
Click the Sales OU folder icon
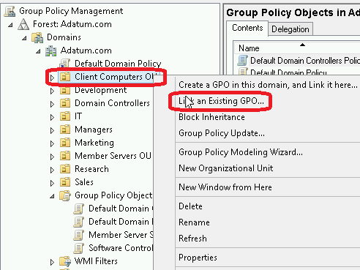tap(65, 182)
